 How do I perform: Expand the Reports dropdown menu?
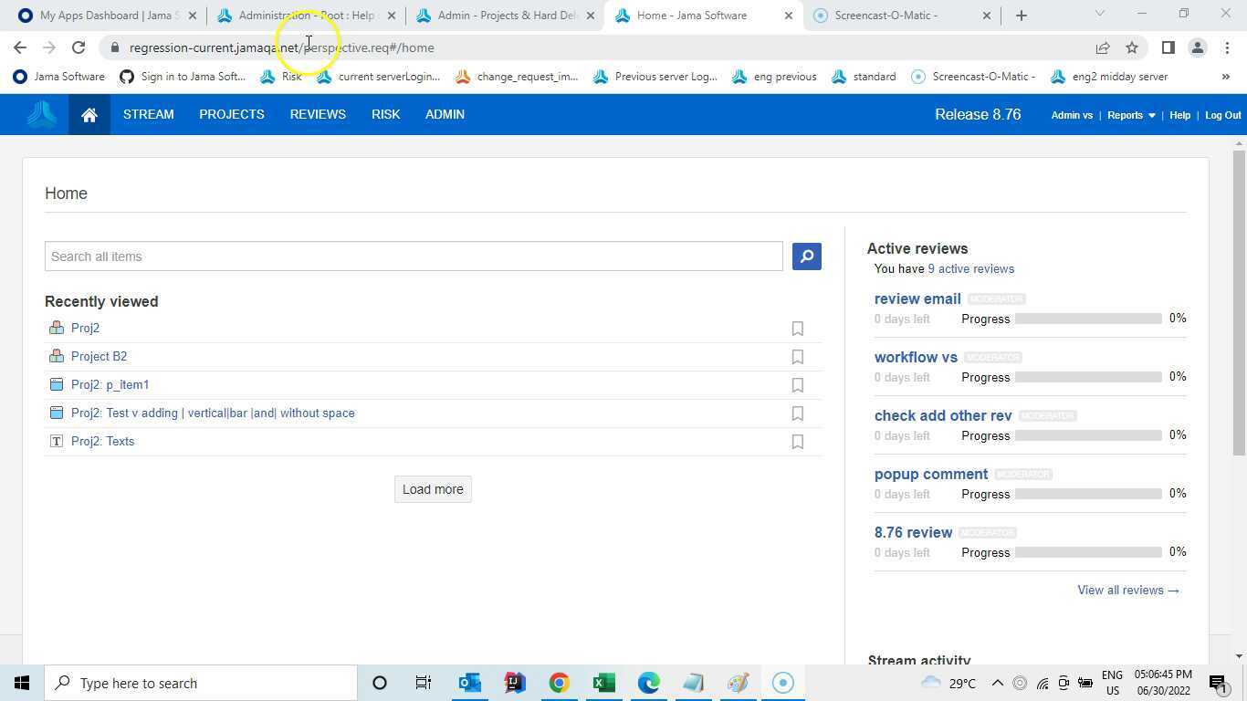(x=1131, y=115)
